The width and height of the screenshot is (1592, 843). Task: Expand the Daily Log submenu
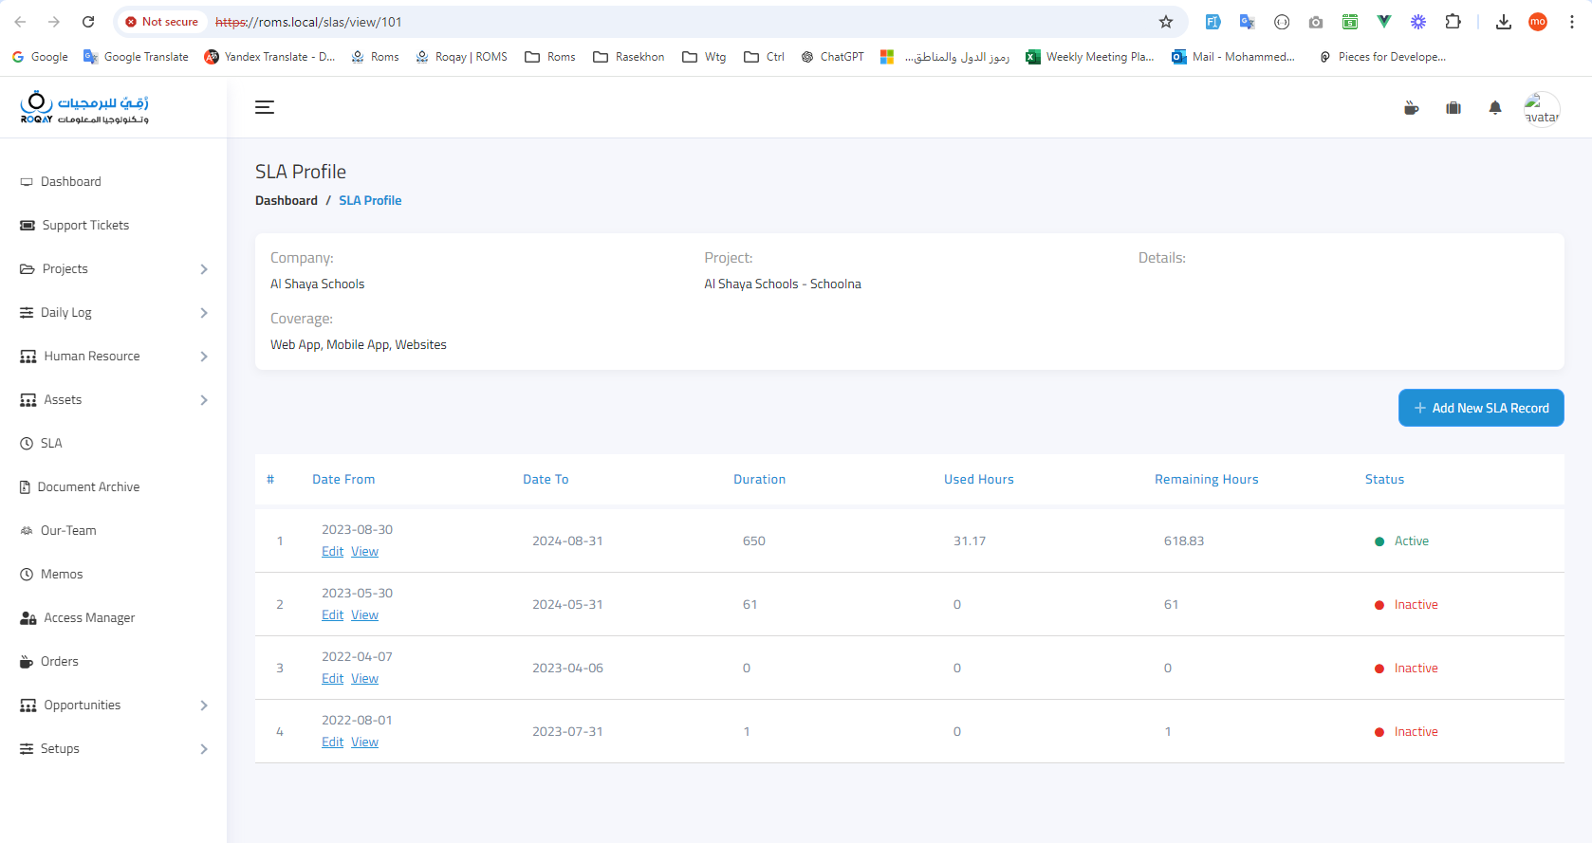(113, 313)
